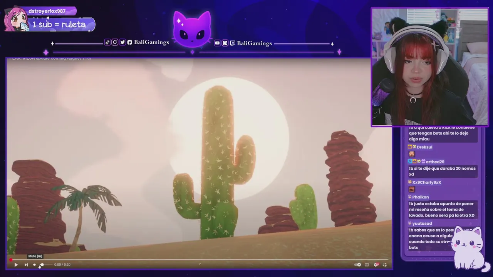493x277 pixels.
Task: Click the YouTube icon in the banner
Action: pos(217,43)
